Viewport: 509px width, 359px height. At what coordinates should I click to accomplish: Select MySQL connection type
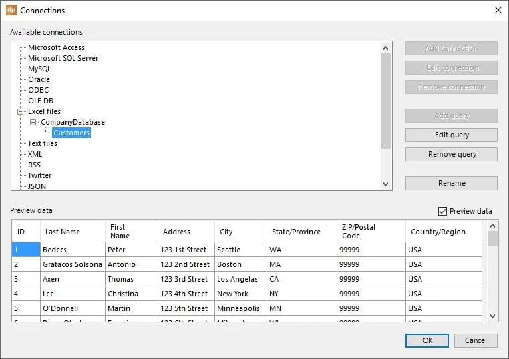click(x=39, y=69)
